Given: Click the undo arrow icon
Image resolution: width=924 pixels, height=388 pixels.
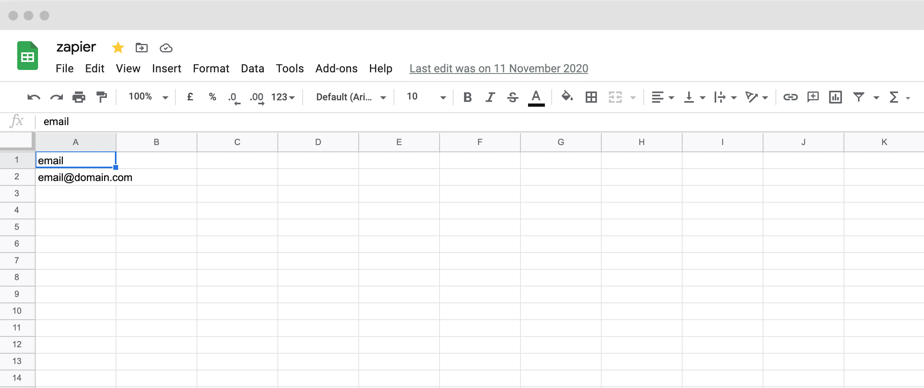Looking at the screenshot, I should pyautogui.click(x=34, y=97).
